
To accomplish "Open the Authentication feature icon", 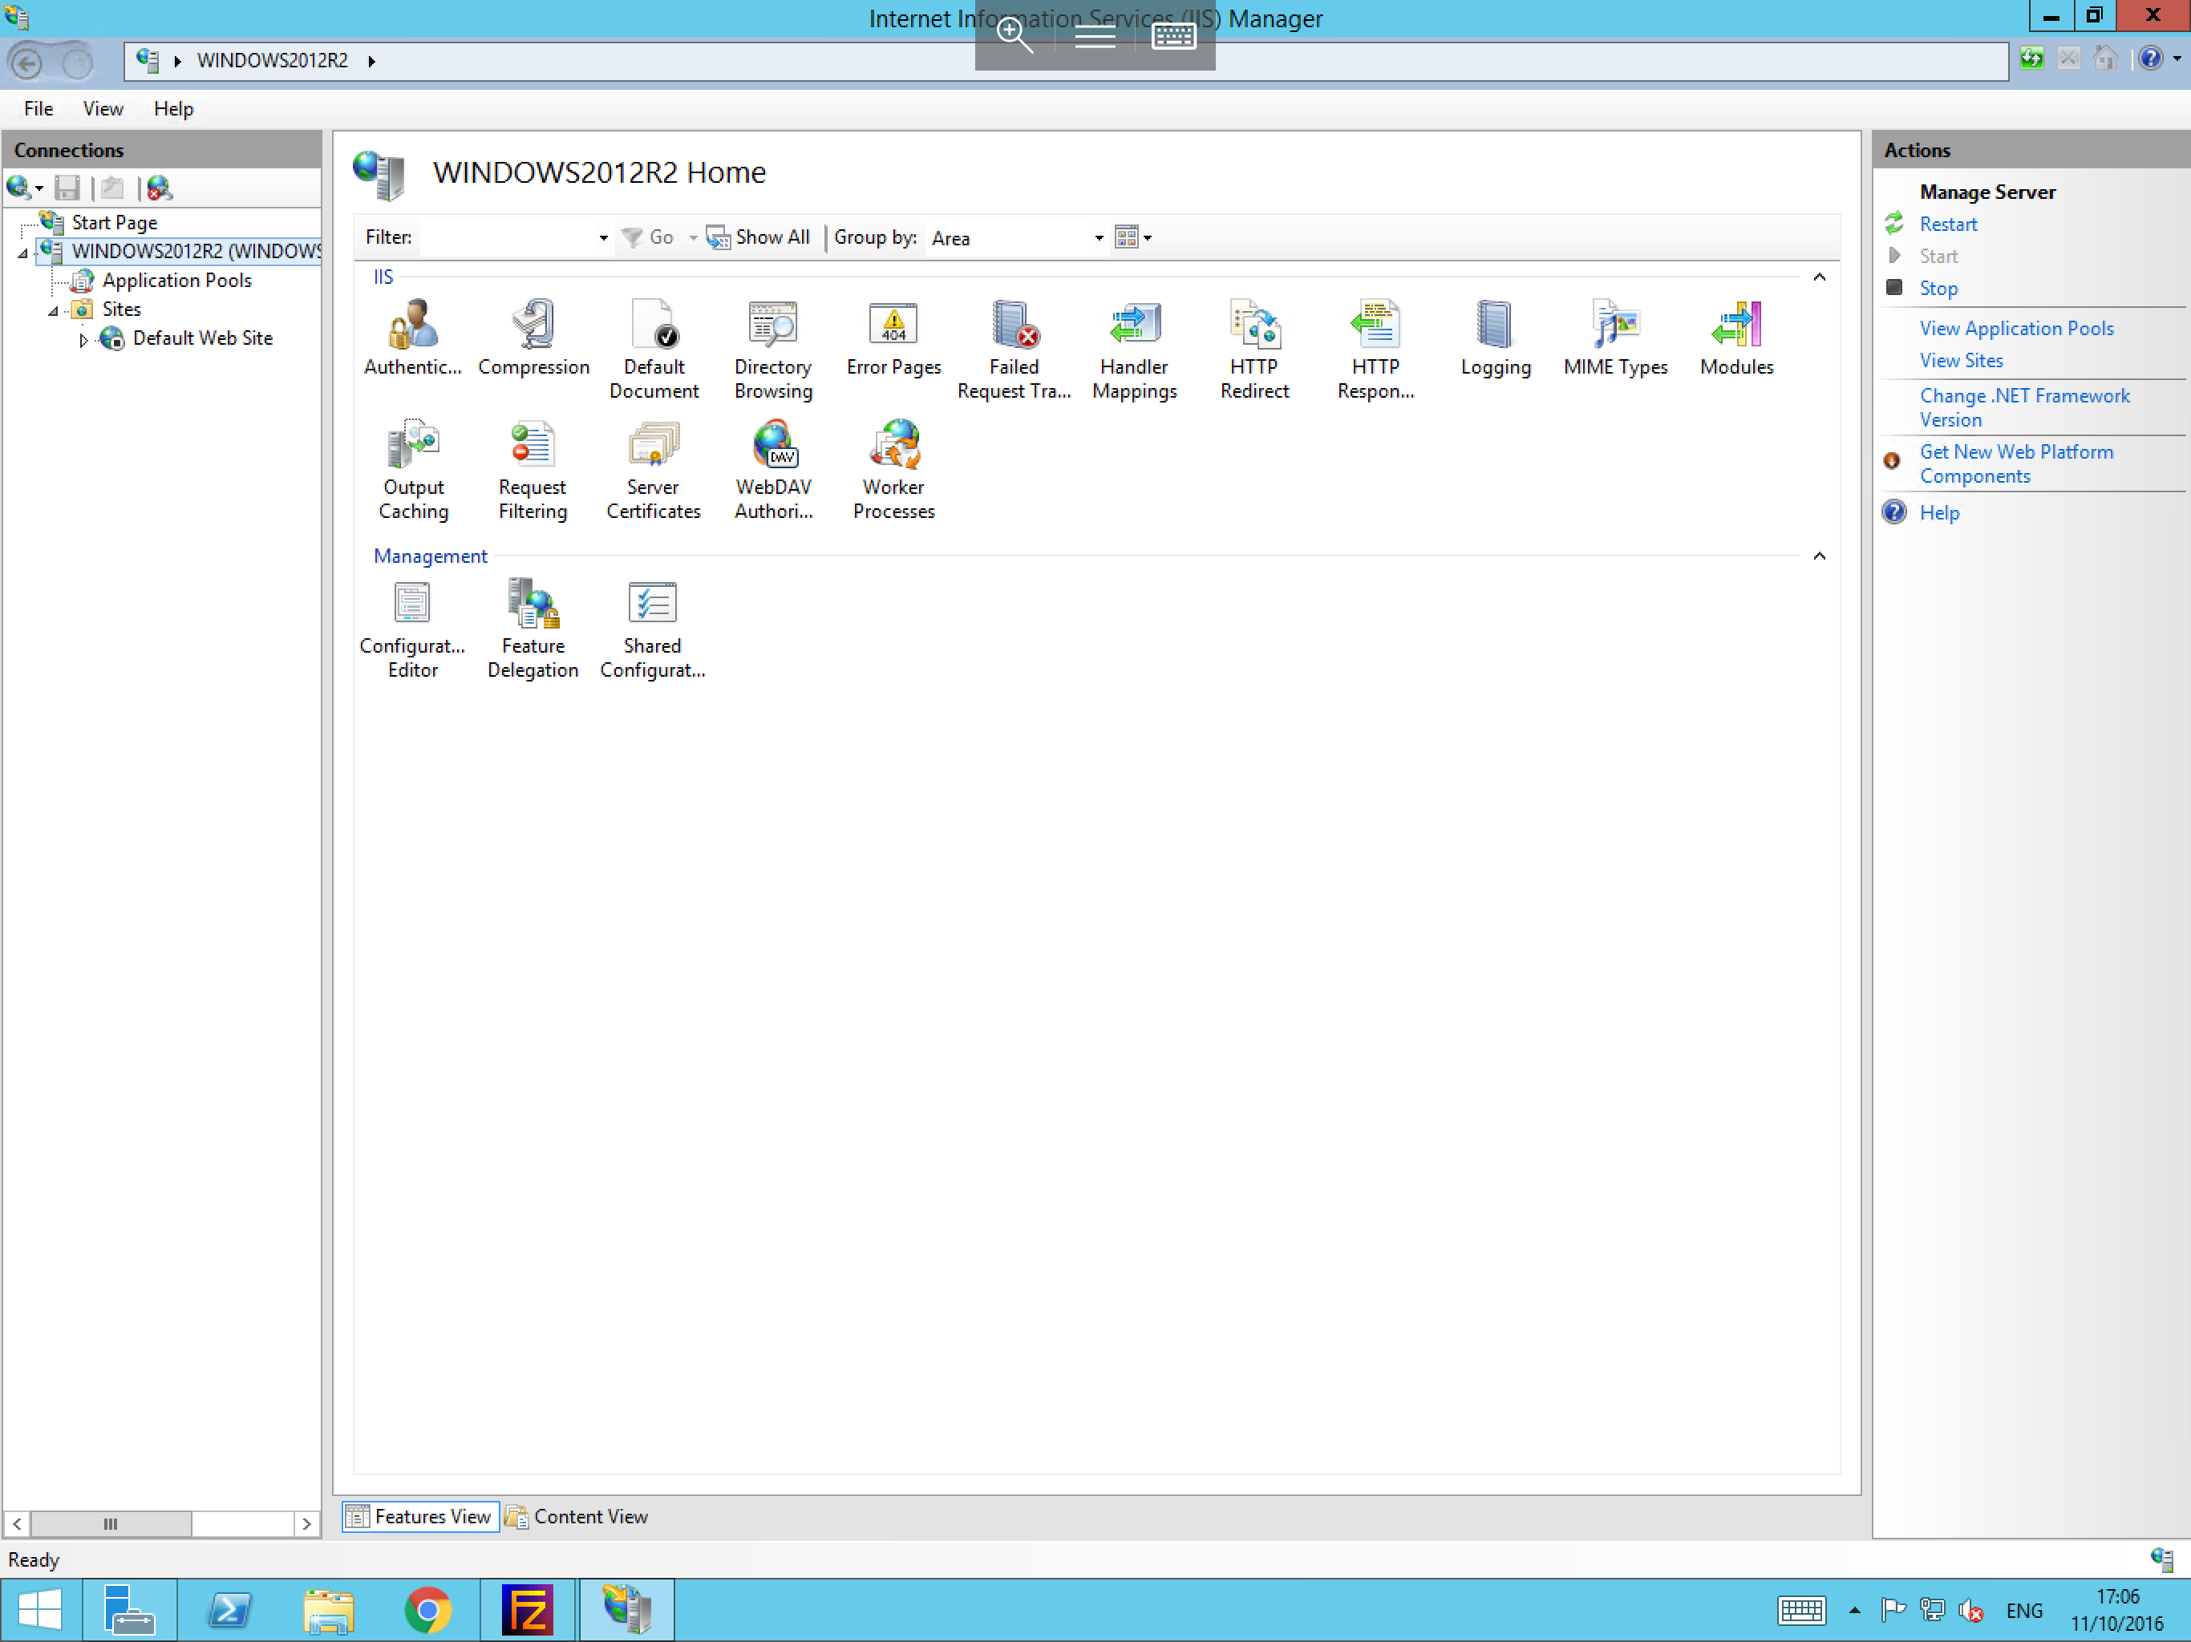I will (412, 338).
